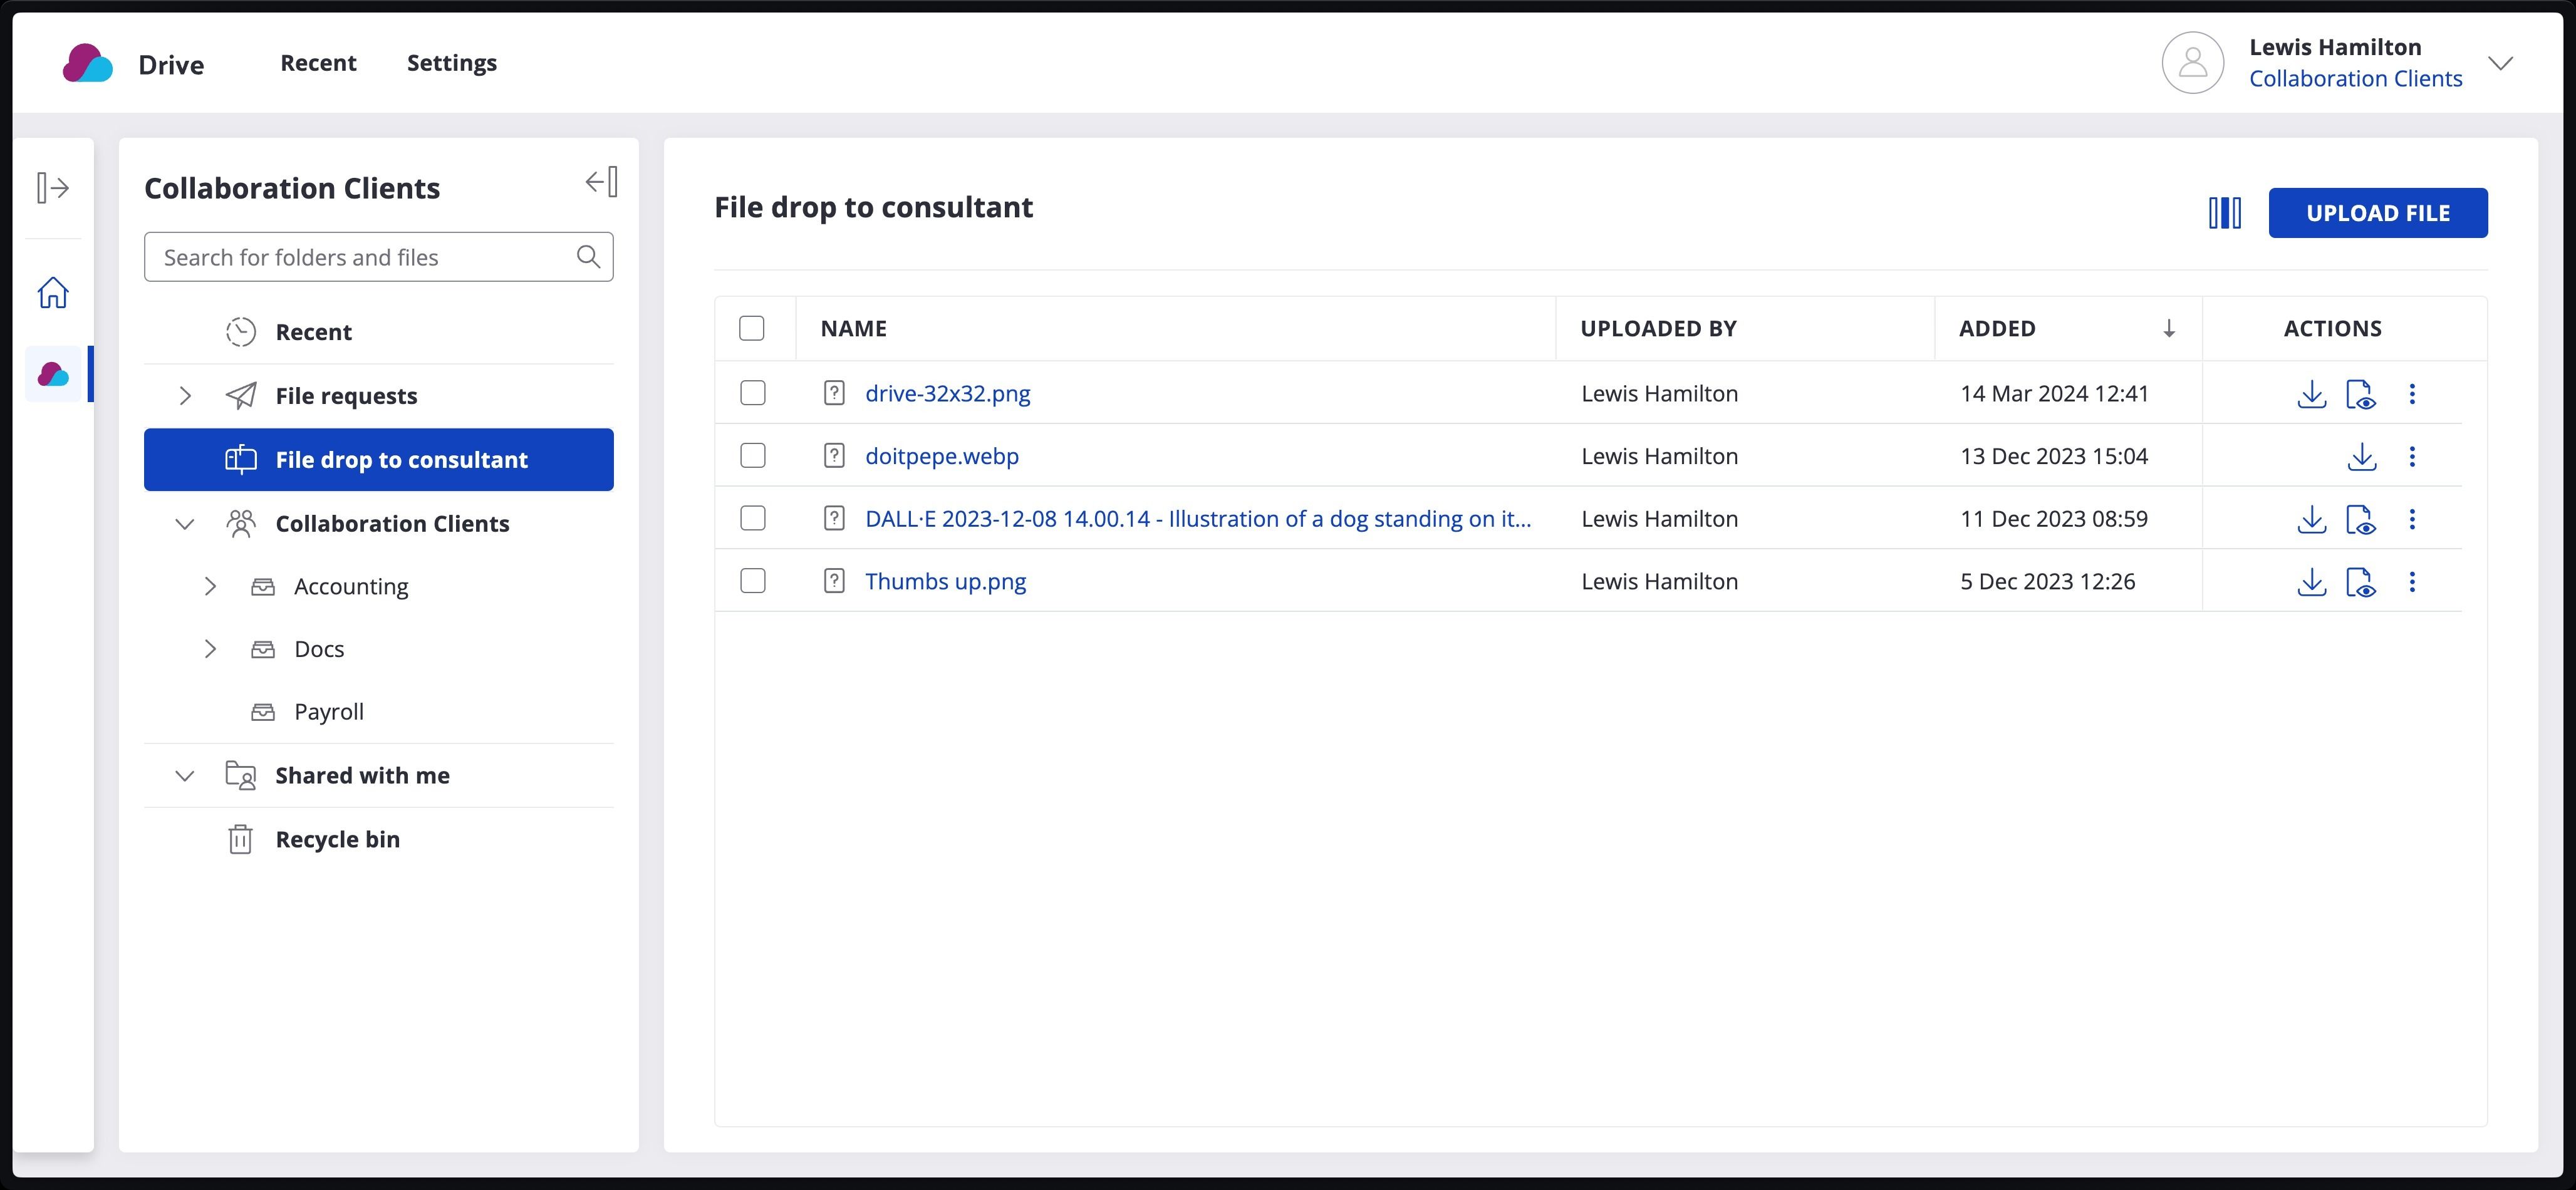The width and height of the screenshot is (2576, 1190).
Task: Collapse the Collaboration Clients tree node
Action: point(185,524)
